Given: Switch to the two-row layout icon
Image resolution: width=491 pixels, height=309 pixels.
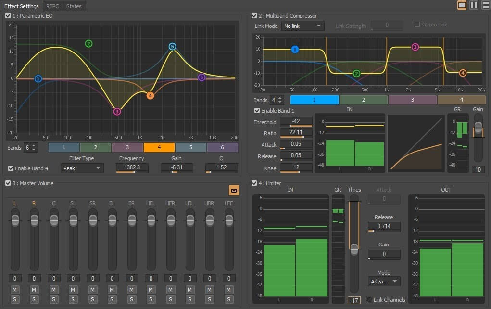Looking at the screenshot, I should click(486, 5).
